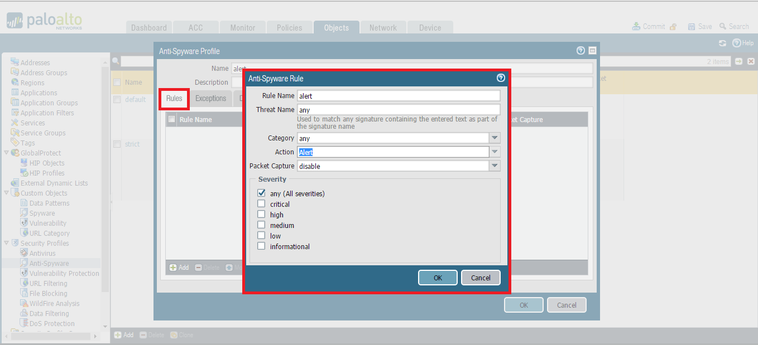Check the critical severity checkbox
Screen dimensions: 758x345
261,203
